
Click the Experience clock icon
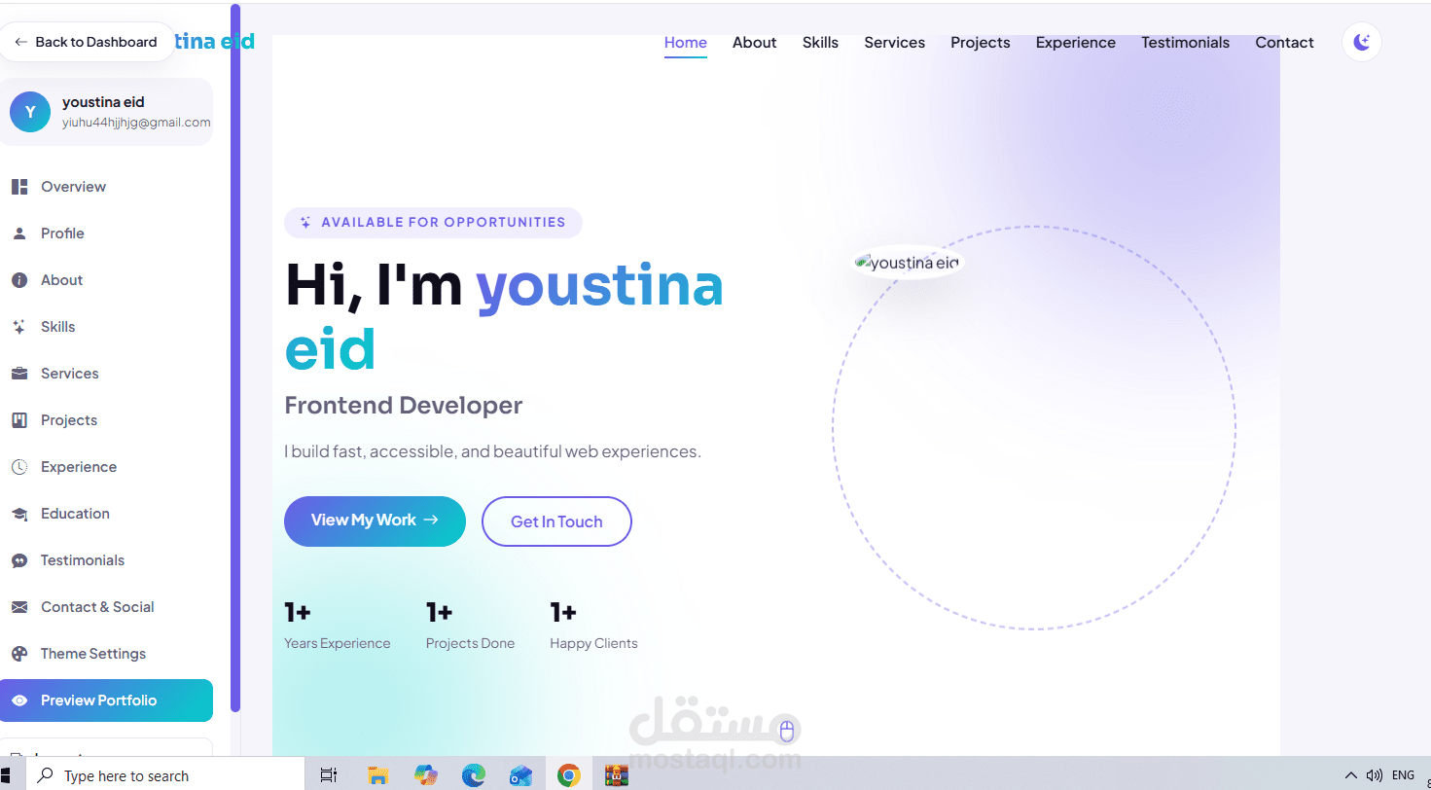[x=19, y=467]
